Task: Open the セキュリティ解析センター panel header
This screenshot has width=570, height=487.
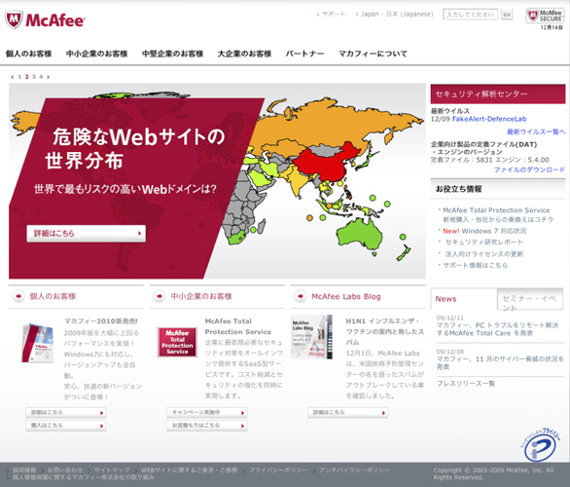Action: (498, 94)
